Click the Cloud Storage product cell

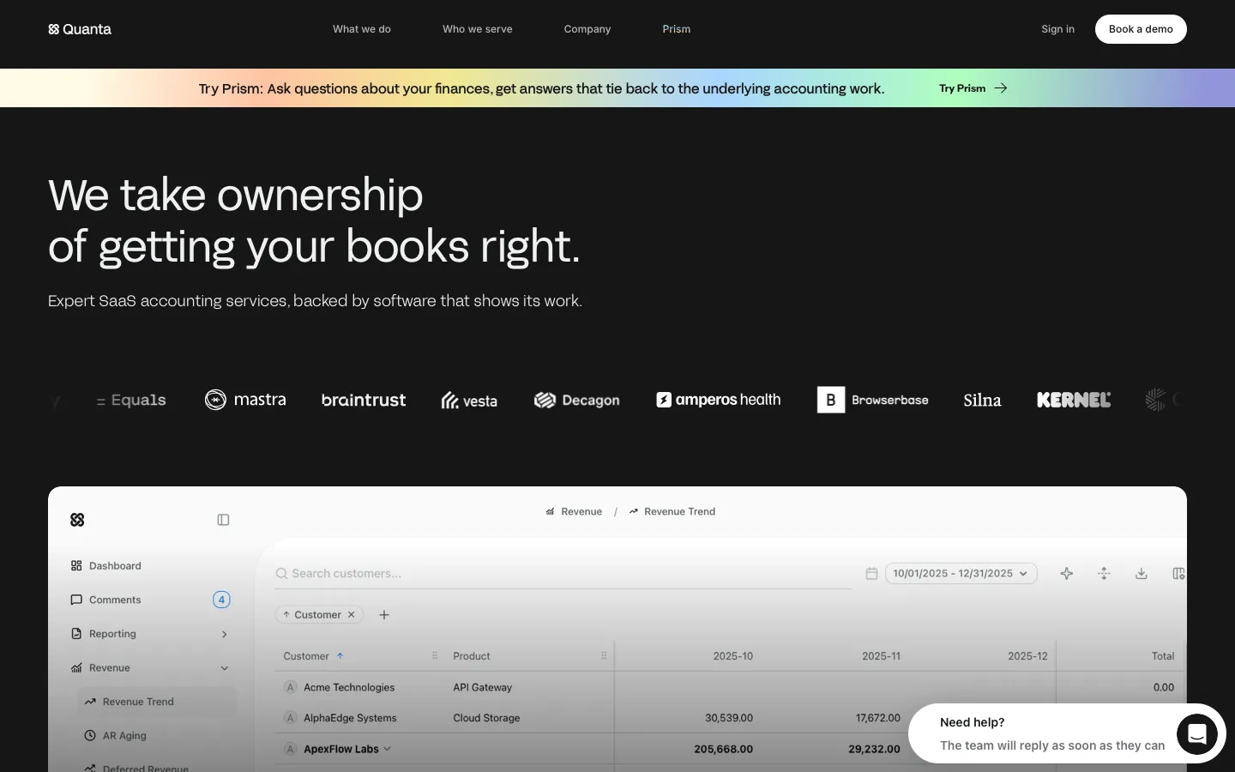pyautogui.click(x=486, y=718)
